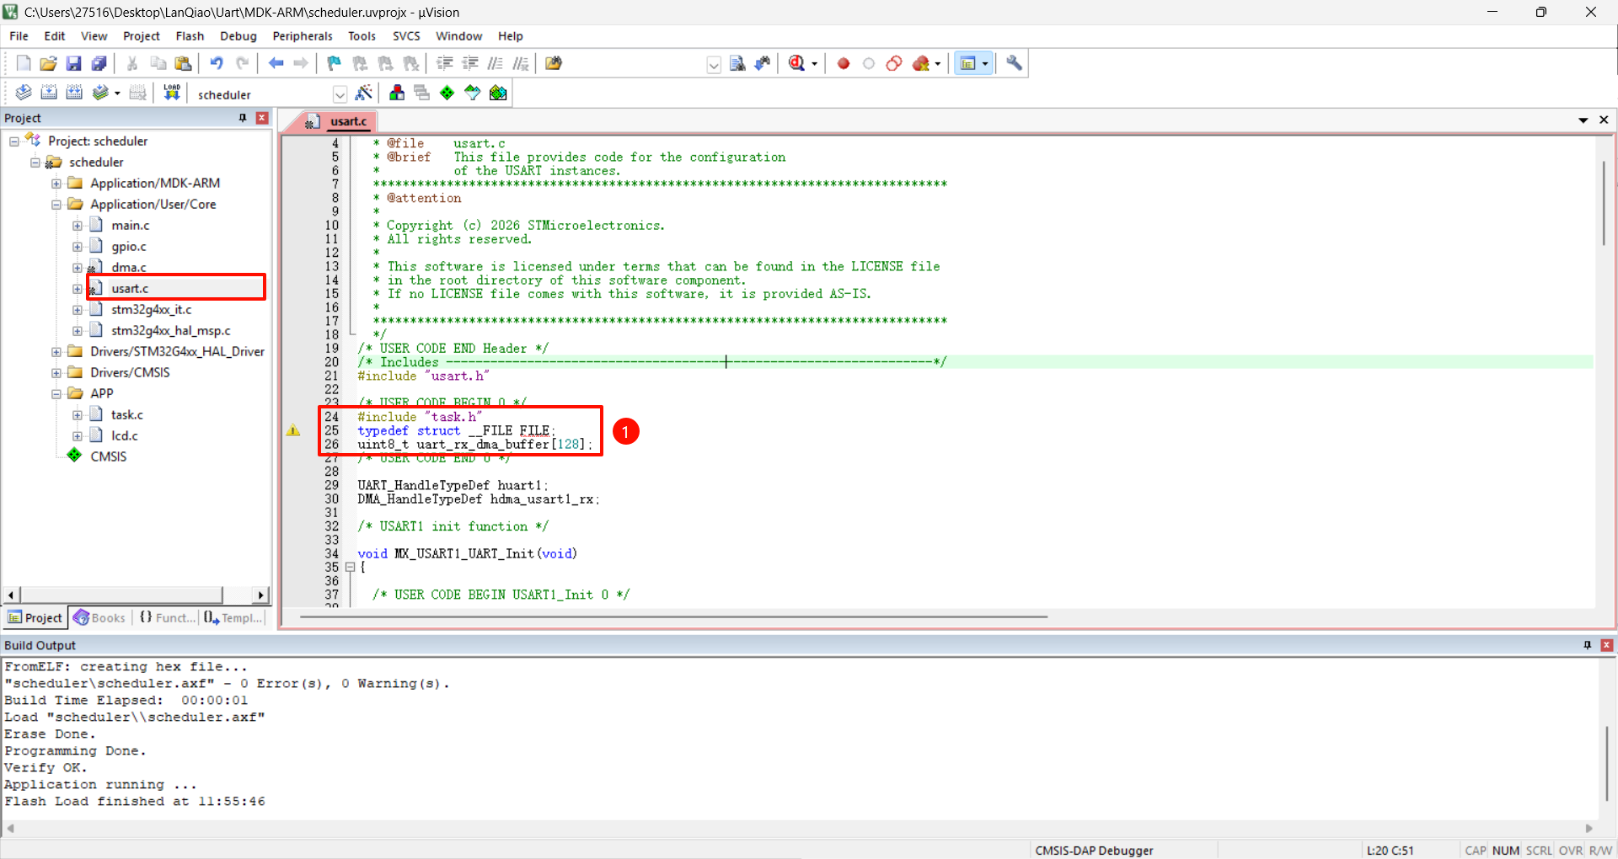
Task: Build the target files
Action: click(49, 93)
